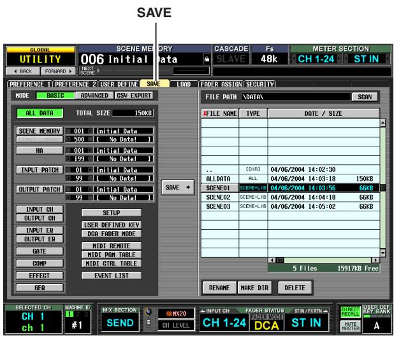Select the SCENE01 file row
The width and height of the screenshot is (394, 338).
point(290,188)
